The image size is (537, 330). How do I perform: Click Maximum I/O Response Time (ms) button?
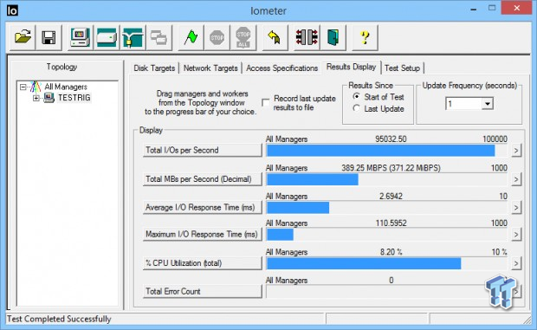pyautogui.click(x=202, y=235)
